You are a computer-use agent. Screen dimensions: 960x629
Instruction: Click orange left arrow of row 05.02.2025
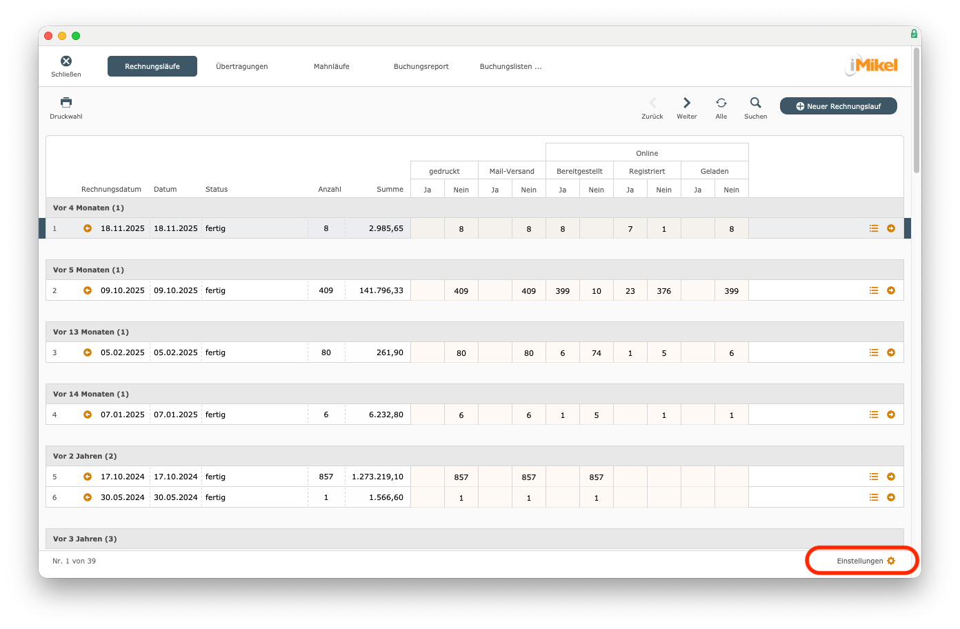88,352
